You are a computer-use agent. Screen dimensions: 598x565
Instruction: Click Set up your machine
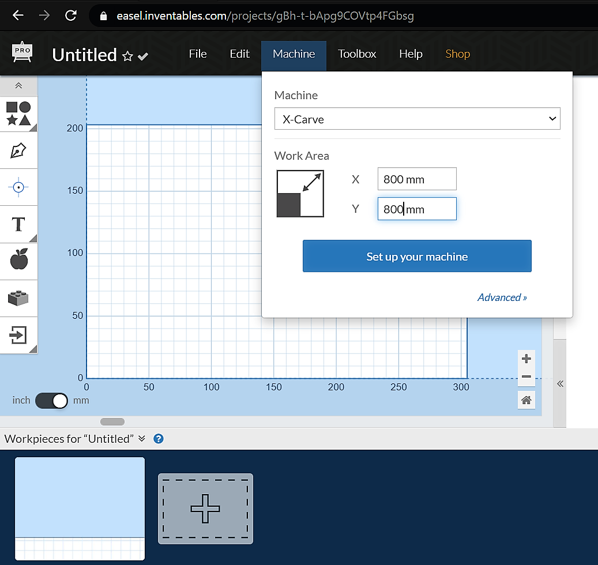click(x=417, y=256)
